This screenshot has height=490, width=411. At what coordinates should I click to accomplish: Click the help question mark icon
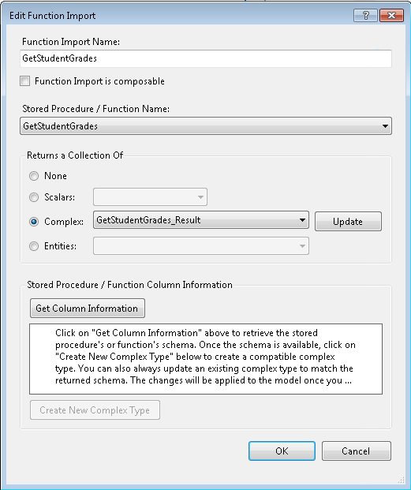tap(365, 15)
